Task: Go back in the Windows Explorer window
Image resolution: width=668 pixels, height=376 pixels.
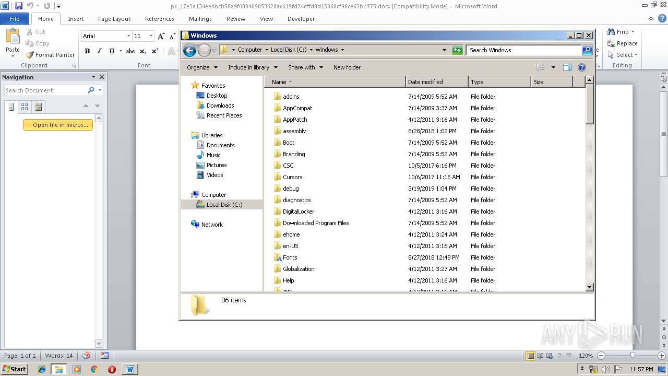Action: click(189, 50)
